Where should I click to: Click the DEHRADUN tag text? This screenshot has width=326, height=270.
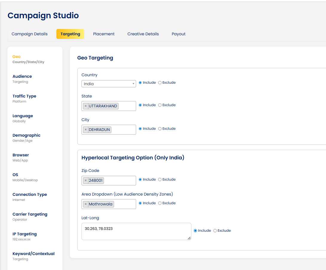pos(99,130)
